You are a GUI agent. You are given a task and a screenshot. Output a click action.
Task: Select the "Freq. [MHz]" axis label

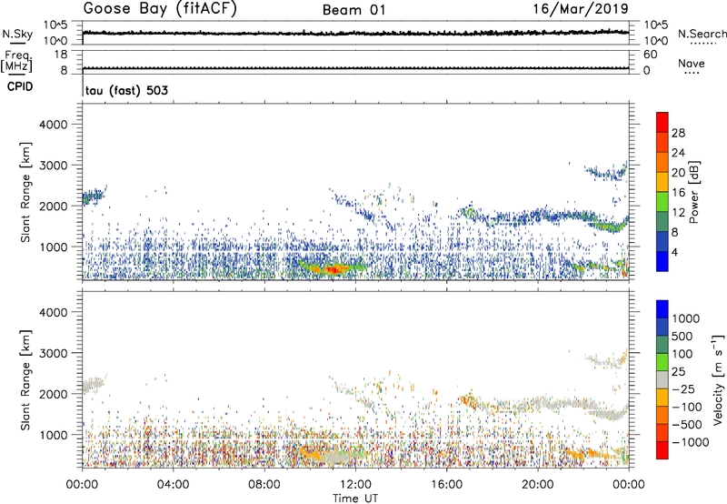[x=16, y=61]
